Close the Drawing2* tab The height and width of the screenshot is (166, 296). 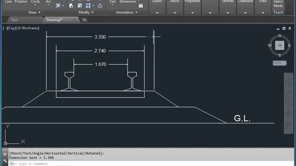click(x=74, y=19)
